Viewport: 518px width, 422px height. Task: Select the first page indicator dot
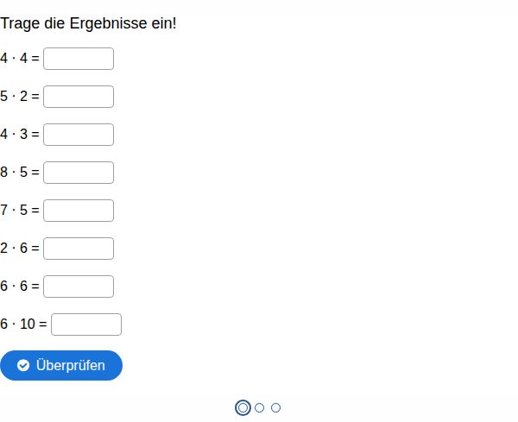click(x=243, y=408)
